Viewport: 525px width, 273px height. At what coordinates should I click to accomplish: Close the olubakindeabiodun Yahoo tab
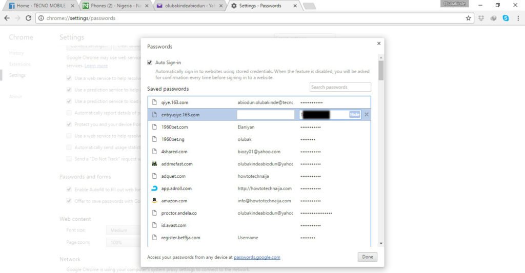click(x=220, y=6)
